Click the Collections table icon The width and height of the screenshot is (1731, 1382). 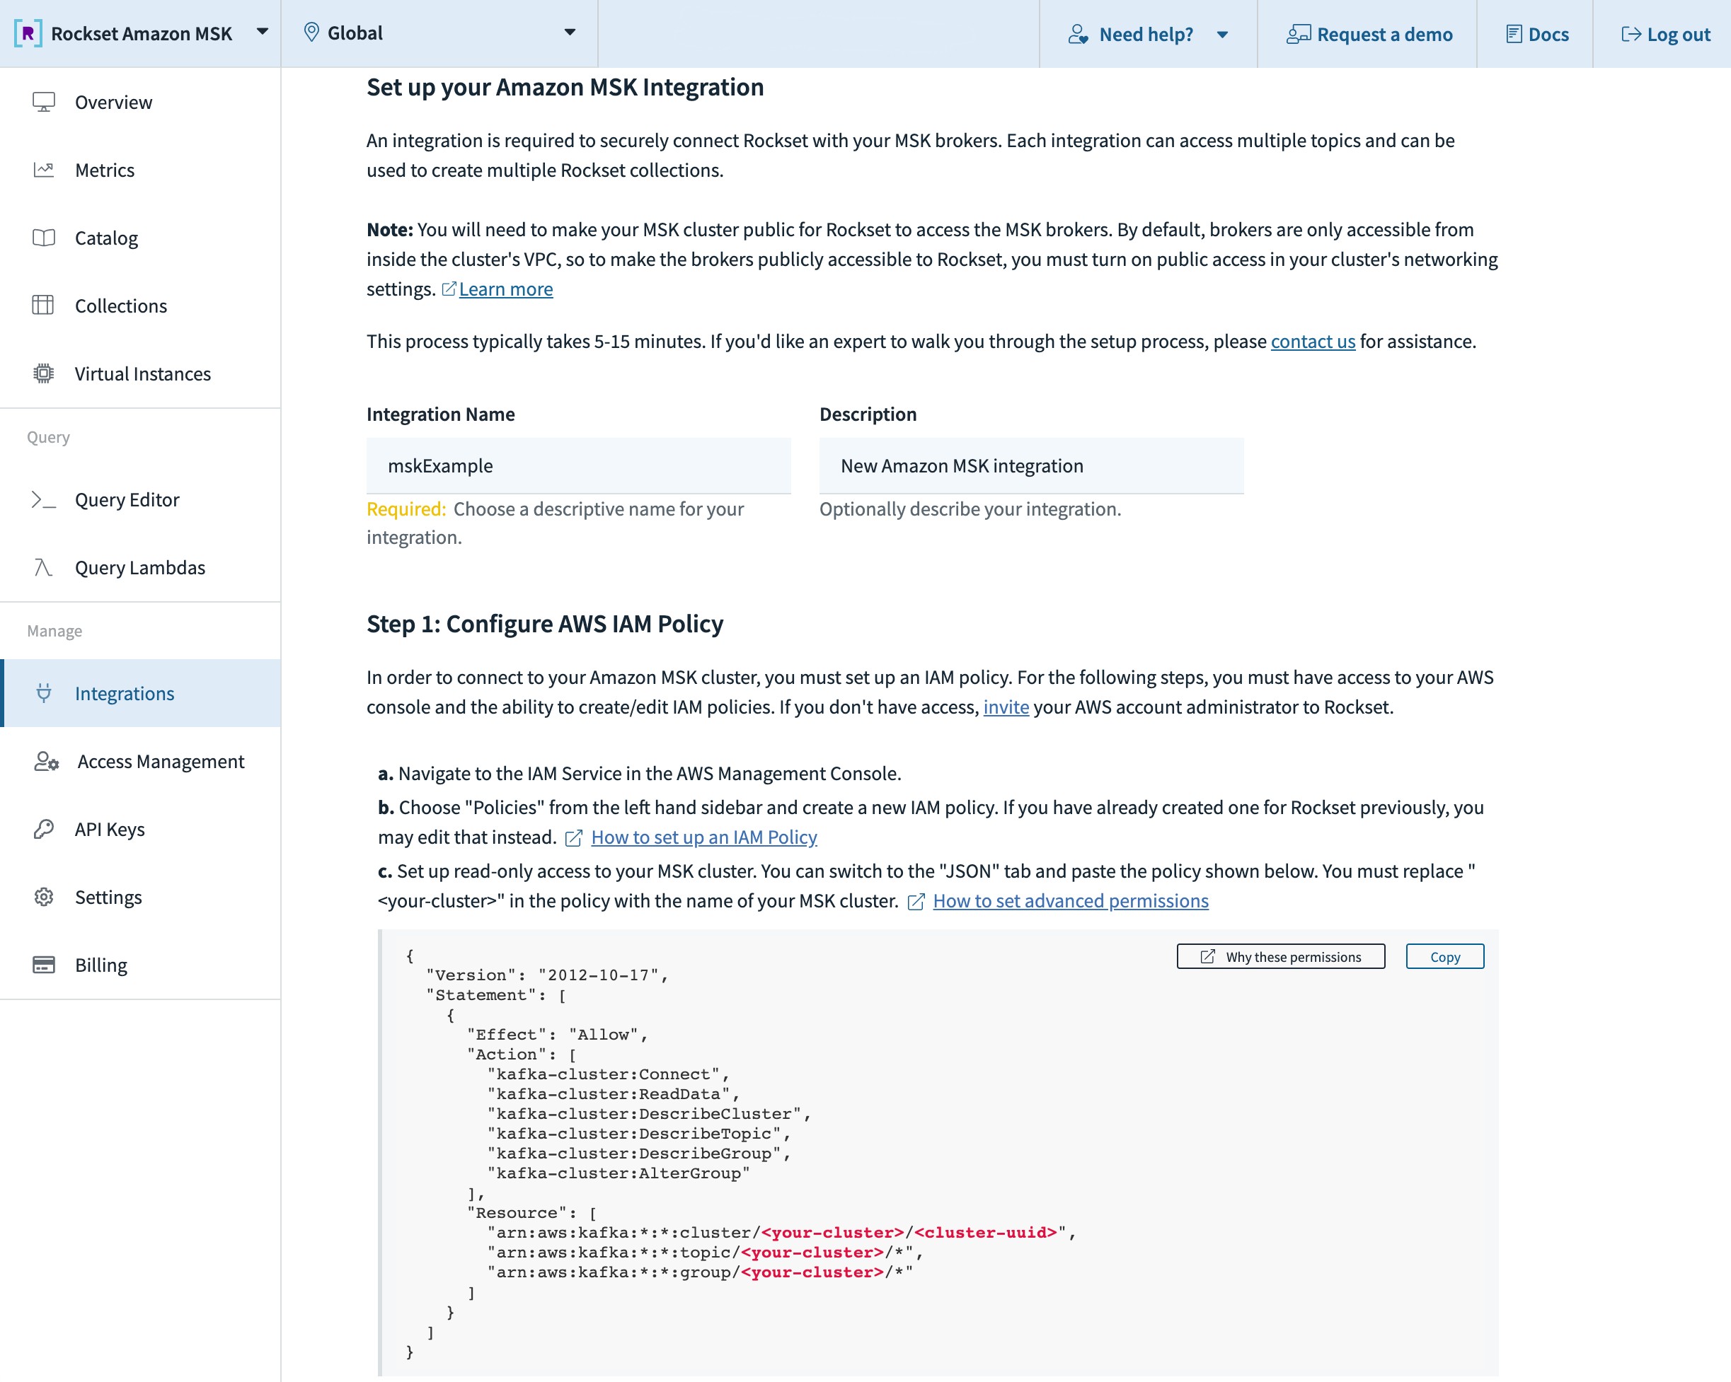(43, 306)
